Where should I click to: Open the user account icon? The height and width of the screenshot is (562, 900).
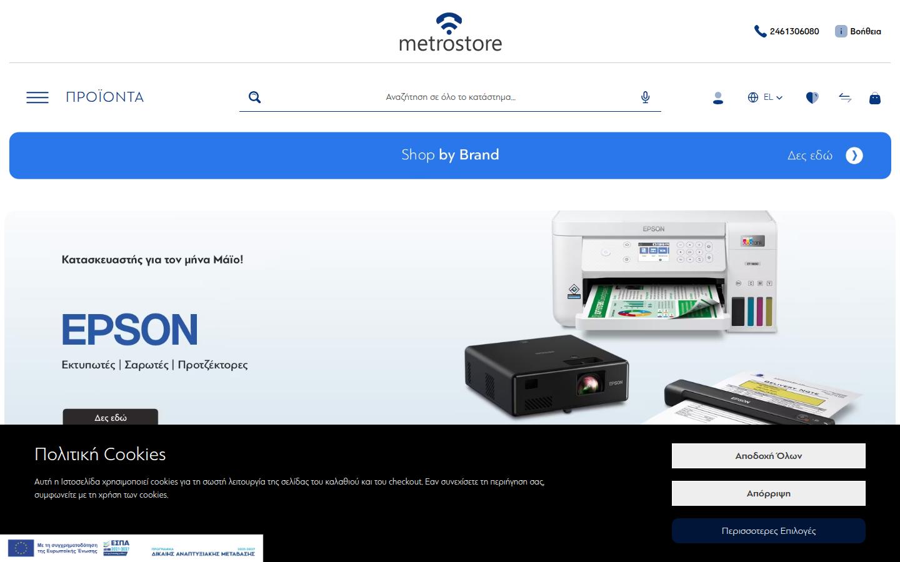(718, 97)
